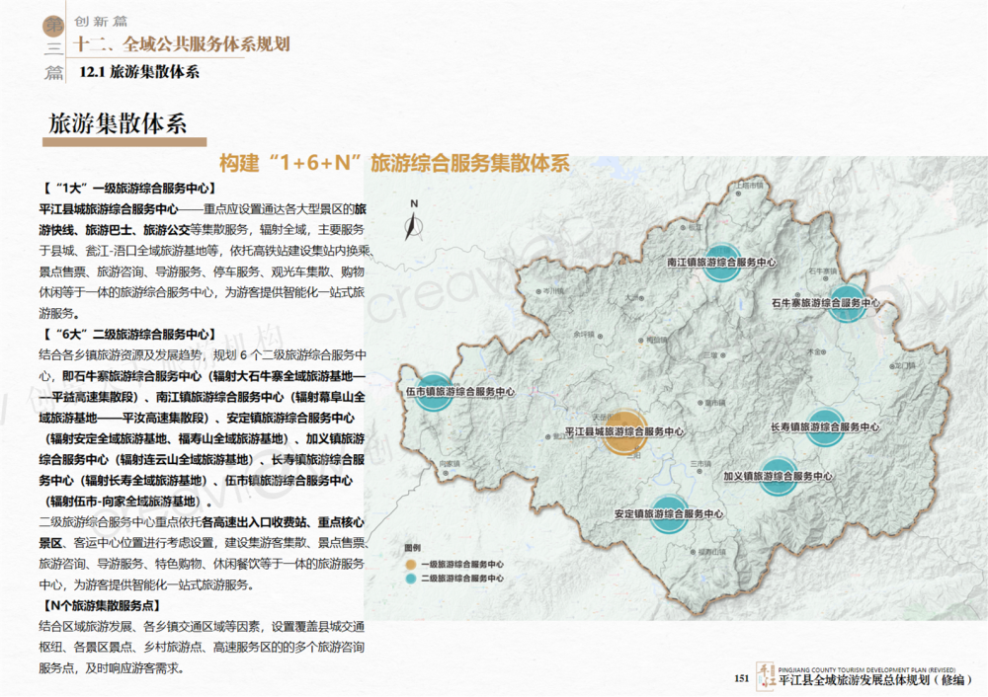
Task: Select the 长寿镇 service center marker
Action: 825,426
